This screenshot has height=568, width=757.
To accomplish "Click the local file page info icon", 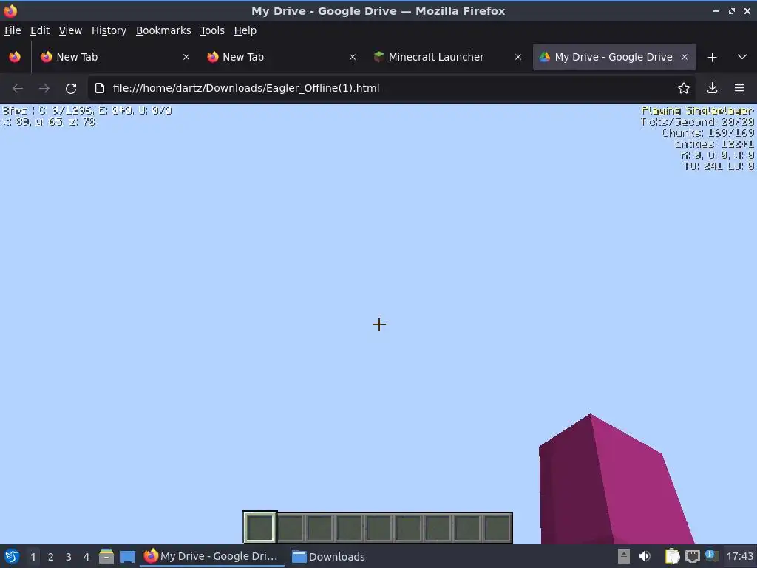I will [100, 89].
